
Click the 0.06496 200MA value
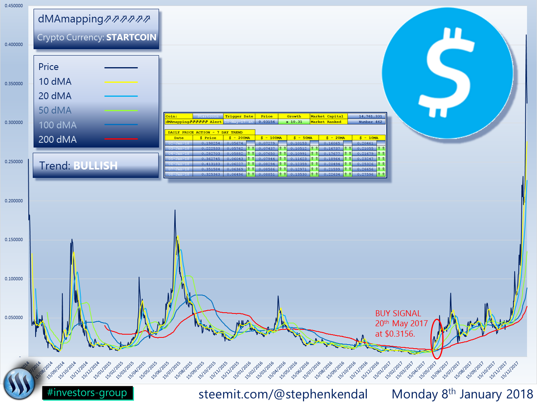pos(235,174)
